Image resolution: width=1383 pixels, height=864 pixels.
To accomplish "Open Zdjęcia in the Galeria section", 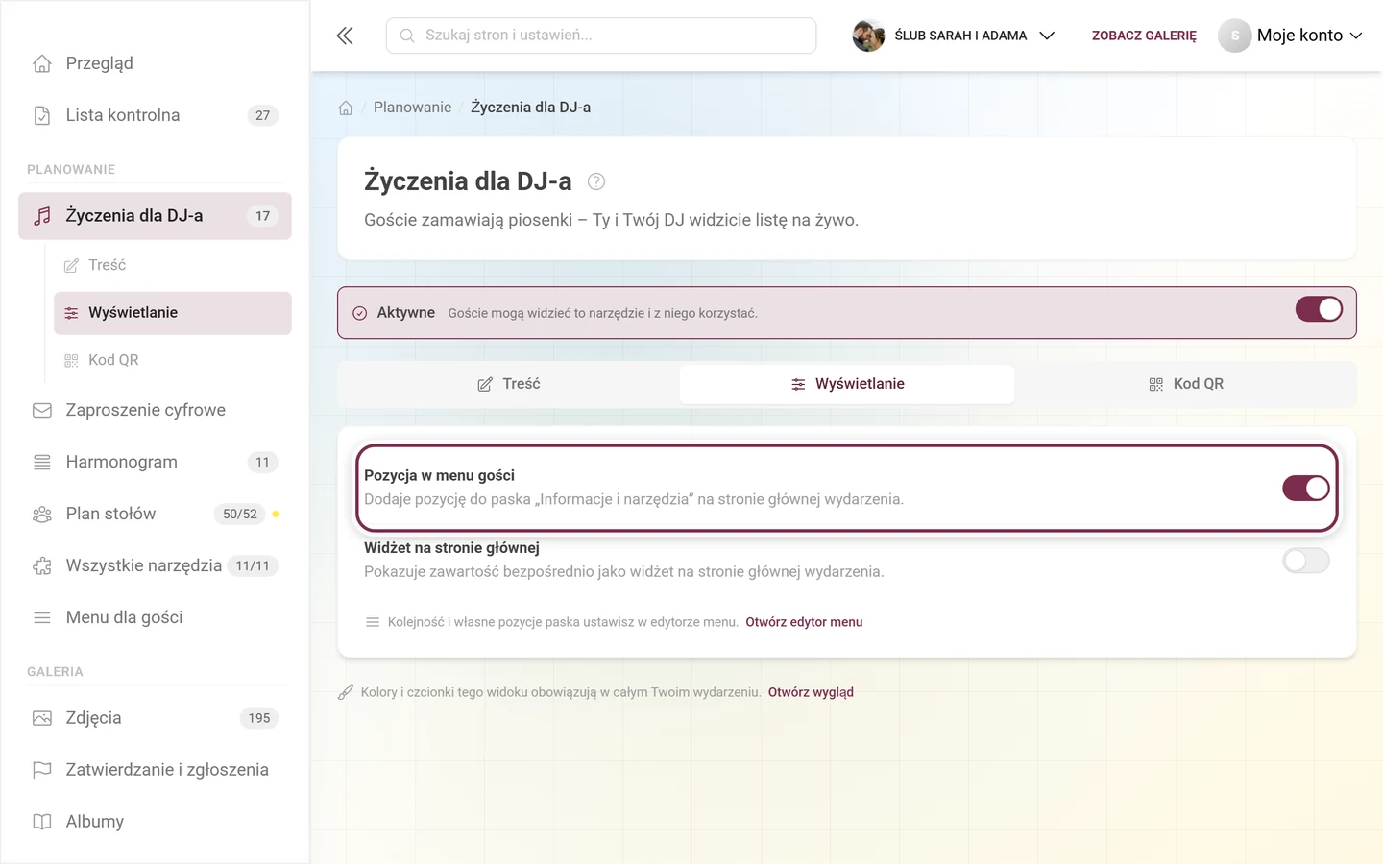I will click(x=155, y=718).
